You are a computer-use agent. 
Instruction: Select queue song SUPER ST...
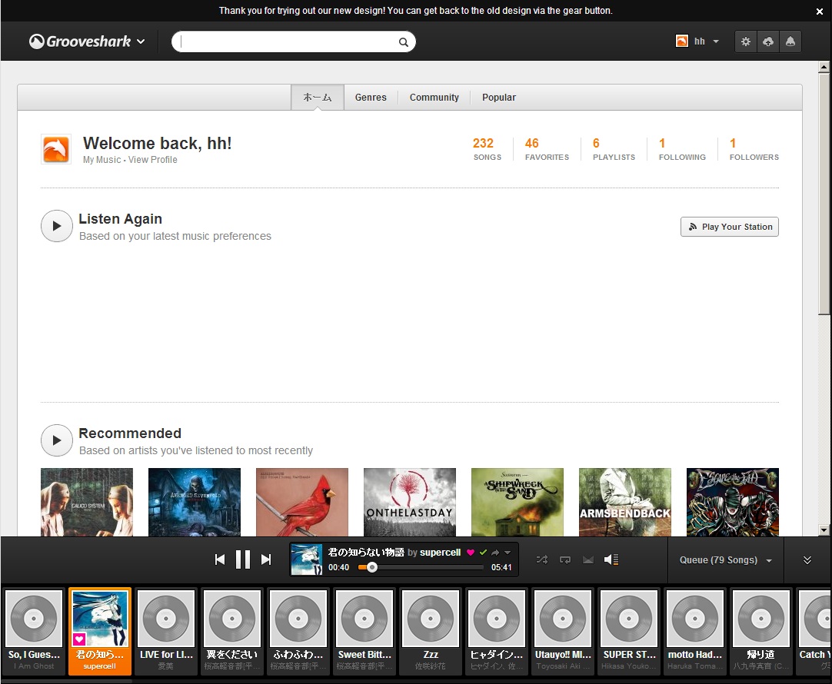tap(629, 631)
